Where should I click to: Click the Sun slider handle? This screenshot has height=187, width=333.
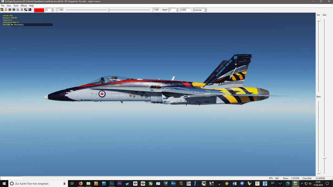324,158
